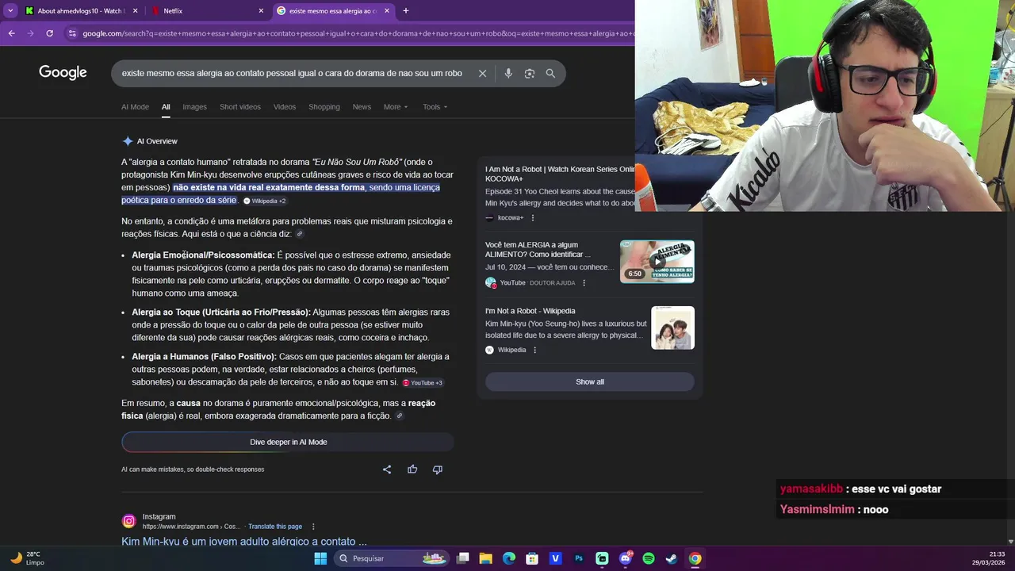Close the About ahmedvlogs10 tab
This screenshot has width=1015, height=571.
coord(135,11)
